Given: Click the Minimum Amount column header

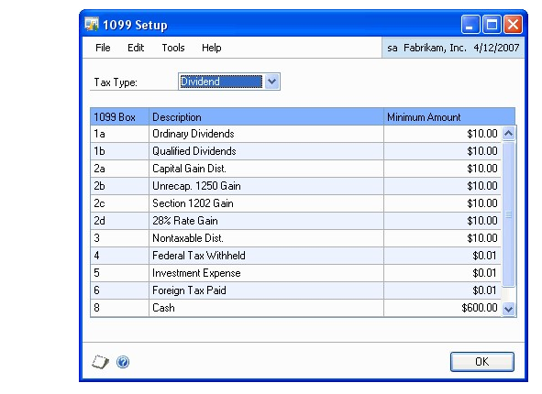Looking at the screenshot, I should pyautogui.click(x=449, y=117).
